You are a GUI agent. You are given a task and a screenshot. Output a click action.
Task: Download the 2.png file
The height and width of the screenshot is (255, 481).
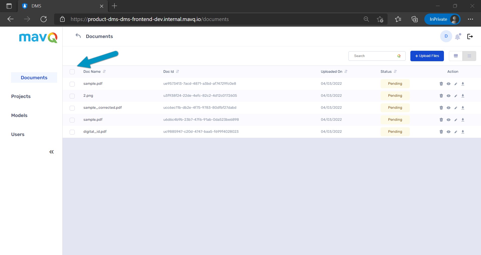coord(463,96)
